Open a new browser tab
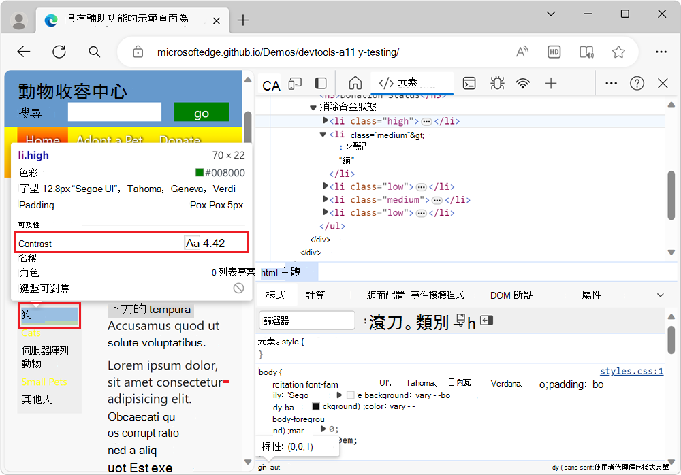 (x=243, y=20)
